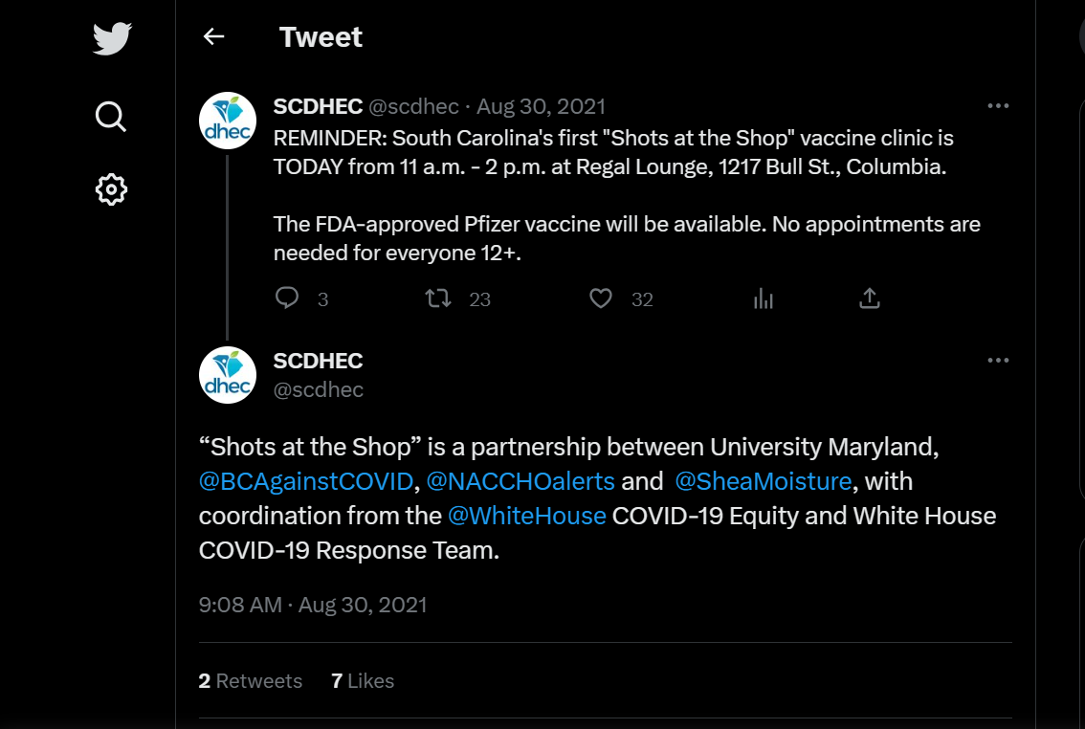Like the reminder tweet with 32 likes
This screenshot has width=1085, height=729.
point(601,298)
